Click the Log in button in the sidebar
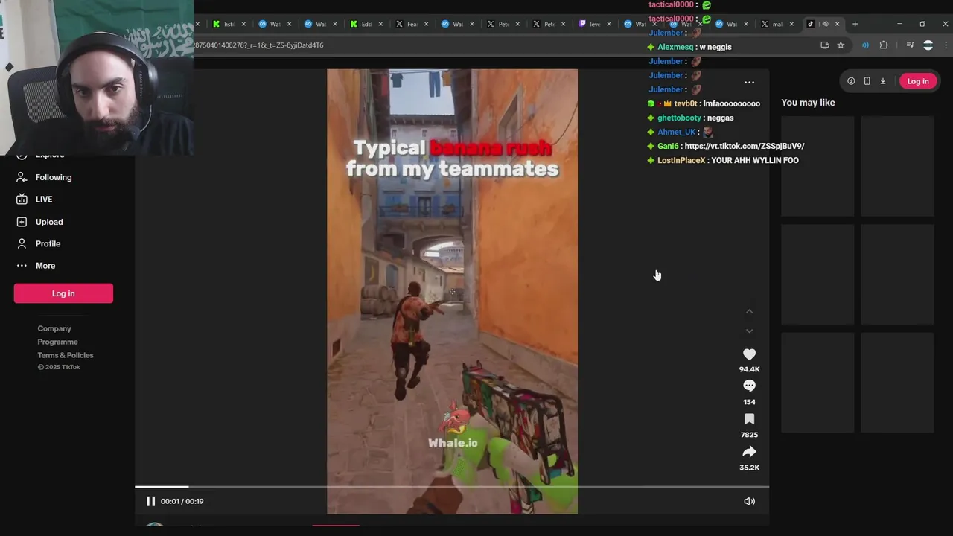 tap(63, 293)
